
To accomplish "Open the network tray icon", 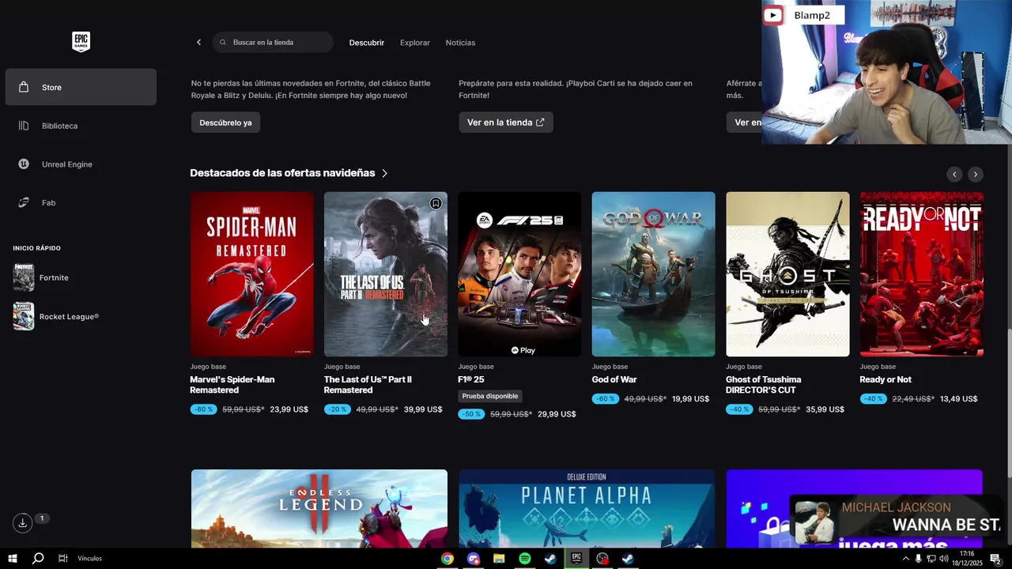I will [931, 559].
